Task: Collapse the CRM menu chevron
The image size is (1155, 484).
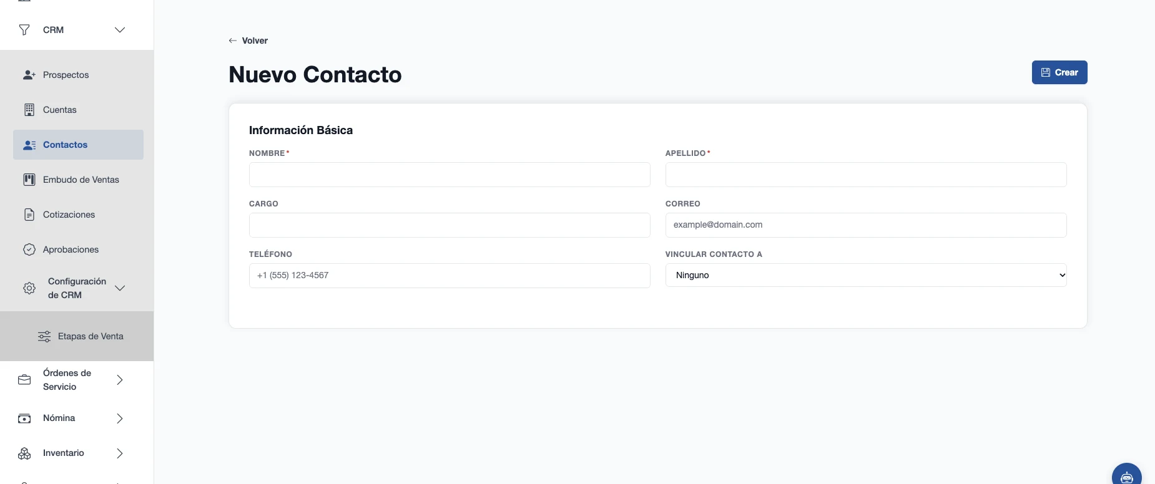Action: click(120, 30)
